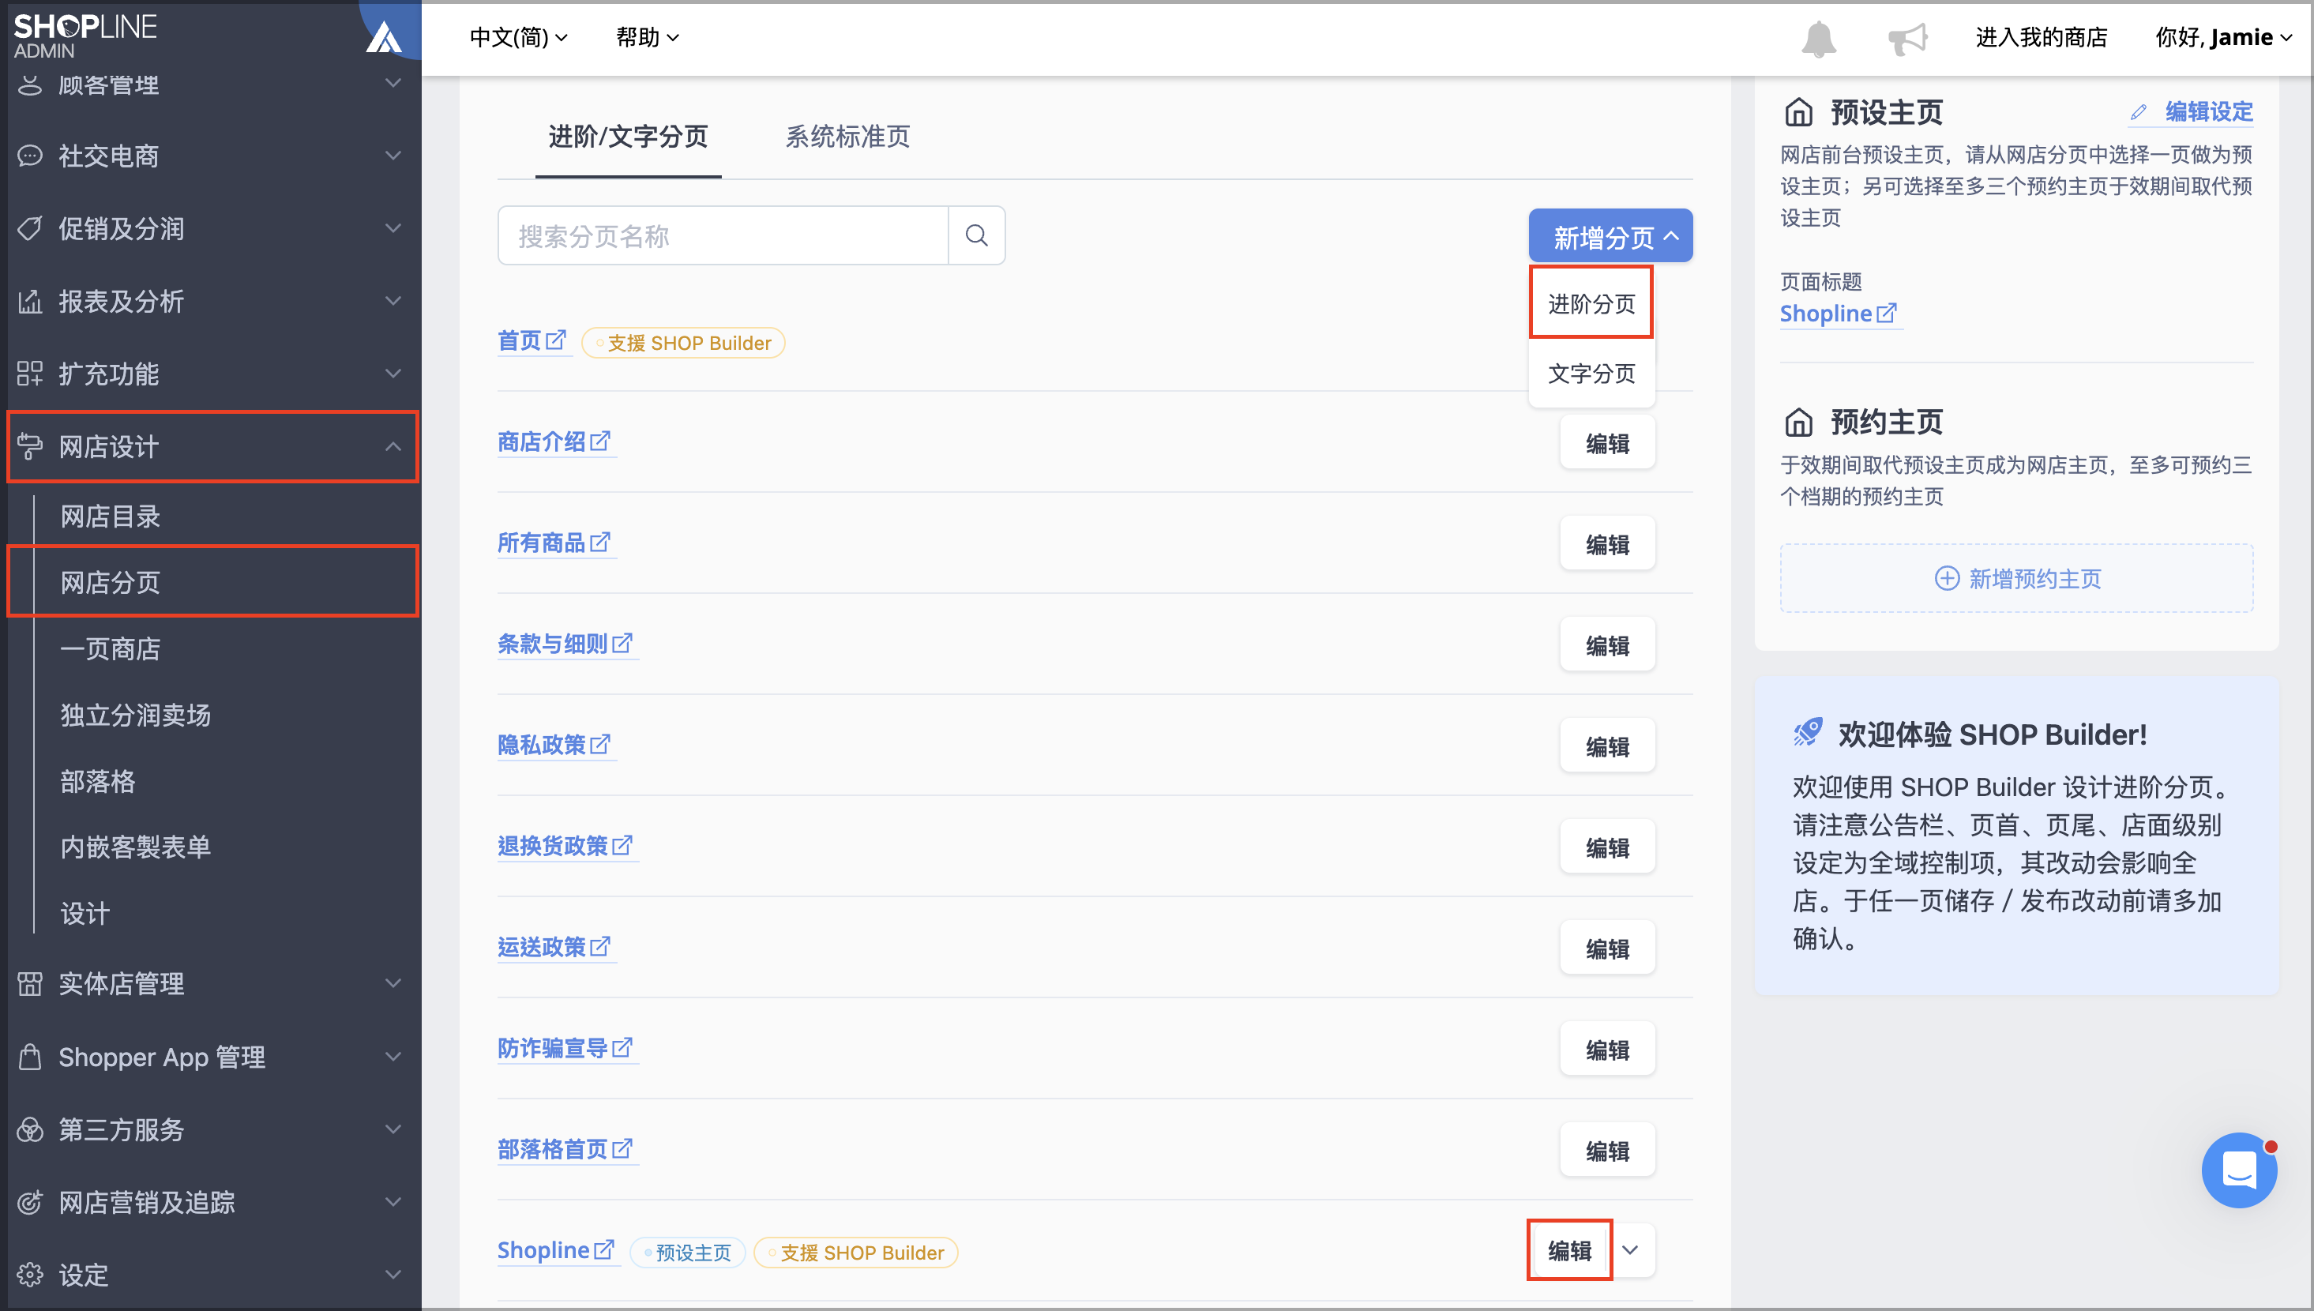The image size is (2314, 1311).
Task: Collapse the 网店设计 sidebar section
Action: [393, 446]
